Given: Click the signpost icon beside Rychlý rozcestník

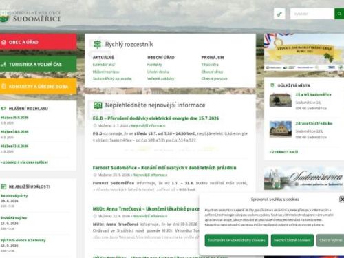Looking at the screenshot, I should (x=98, y=44).
